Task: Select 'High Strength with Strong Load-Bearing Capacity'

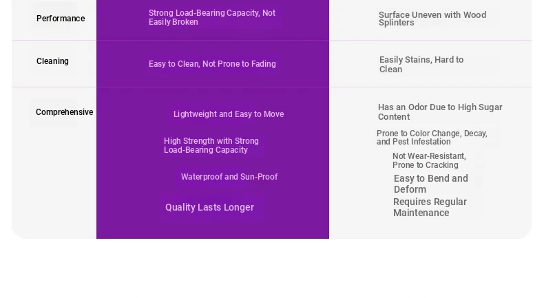Action: (211, 145)
